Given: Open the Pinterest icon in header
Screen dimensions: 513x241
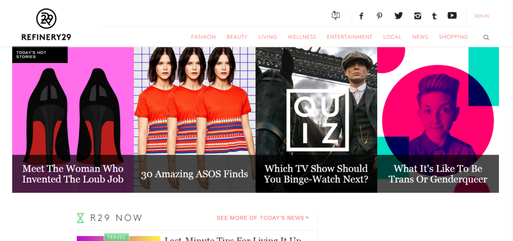Looking at the screenshot, I should pyautogui.click(x=380, y=15).
